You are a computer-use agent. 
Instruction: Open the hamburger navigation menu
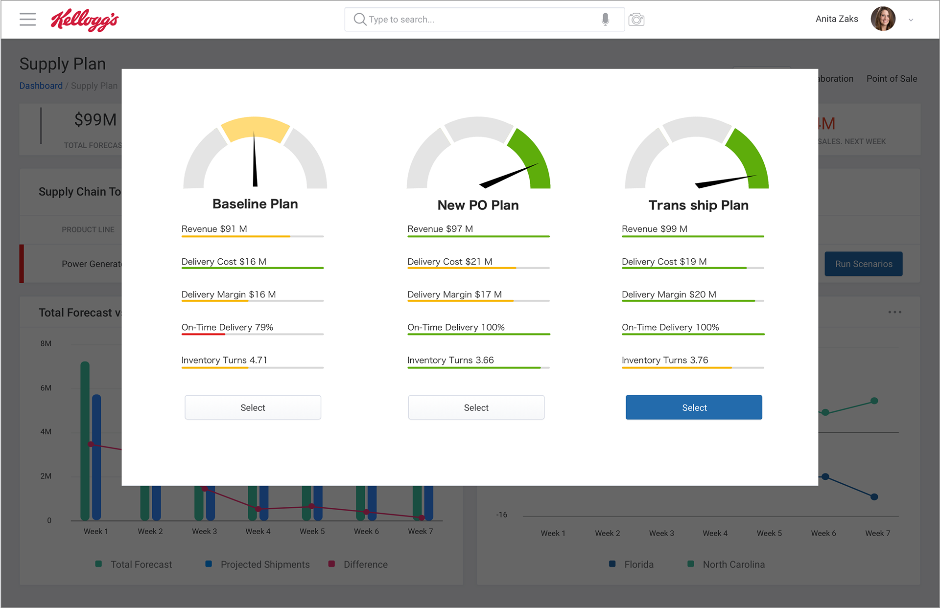27,20
